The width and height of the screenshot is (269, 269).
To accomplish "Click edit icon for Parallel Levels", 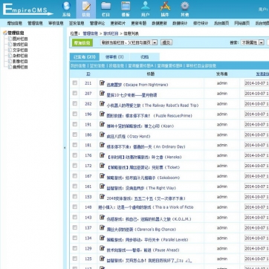I will click(102, 238).
